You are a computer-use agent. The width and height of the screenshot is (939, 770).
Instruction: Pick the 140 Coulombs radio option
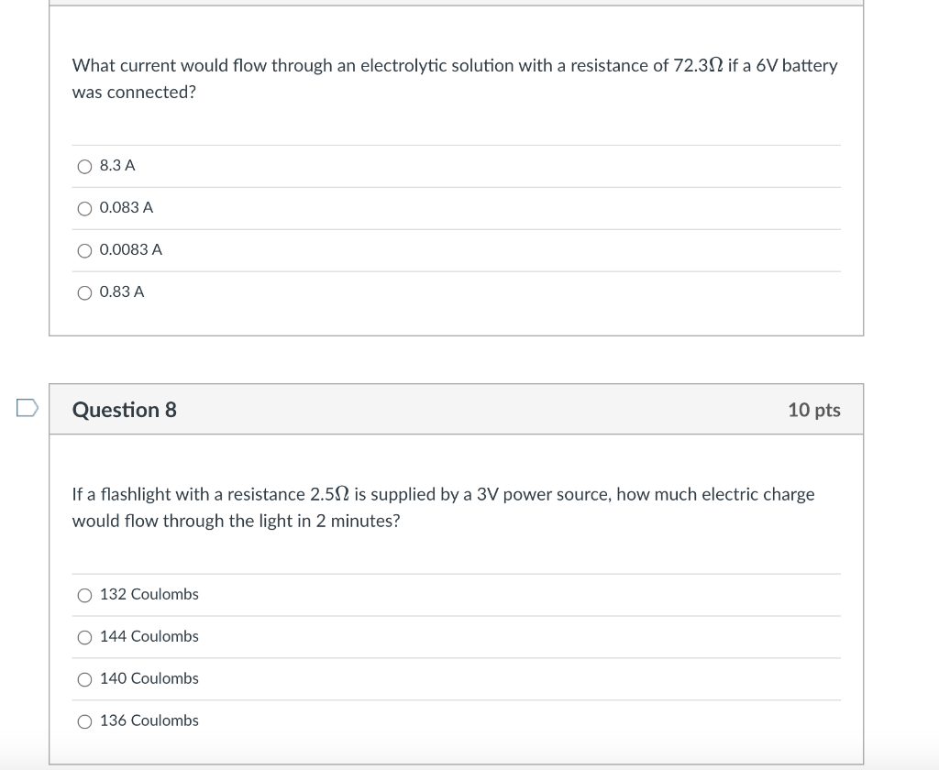pos(84,679)
